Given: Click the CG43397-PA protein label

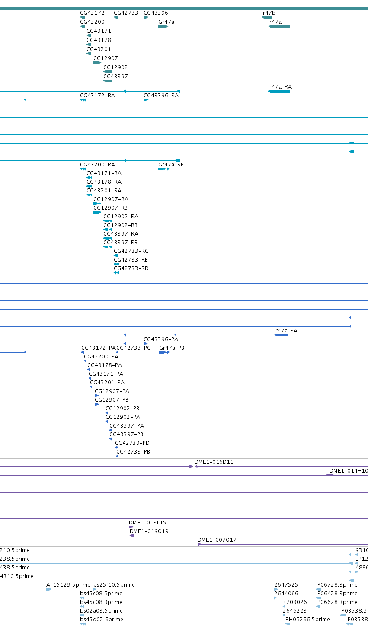Looking at the screenshot, I should coord(127,426).
